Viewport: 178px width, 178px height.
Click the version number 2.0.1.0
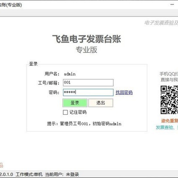(6, 174)
